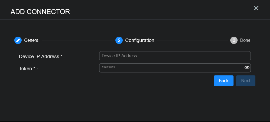Click the pencil icon for General step
270x122 pixels.
coord(18,40)
